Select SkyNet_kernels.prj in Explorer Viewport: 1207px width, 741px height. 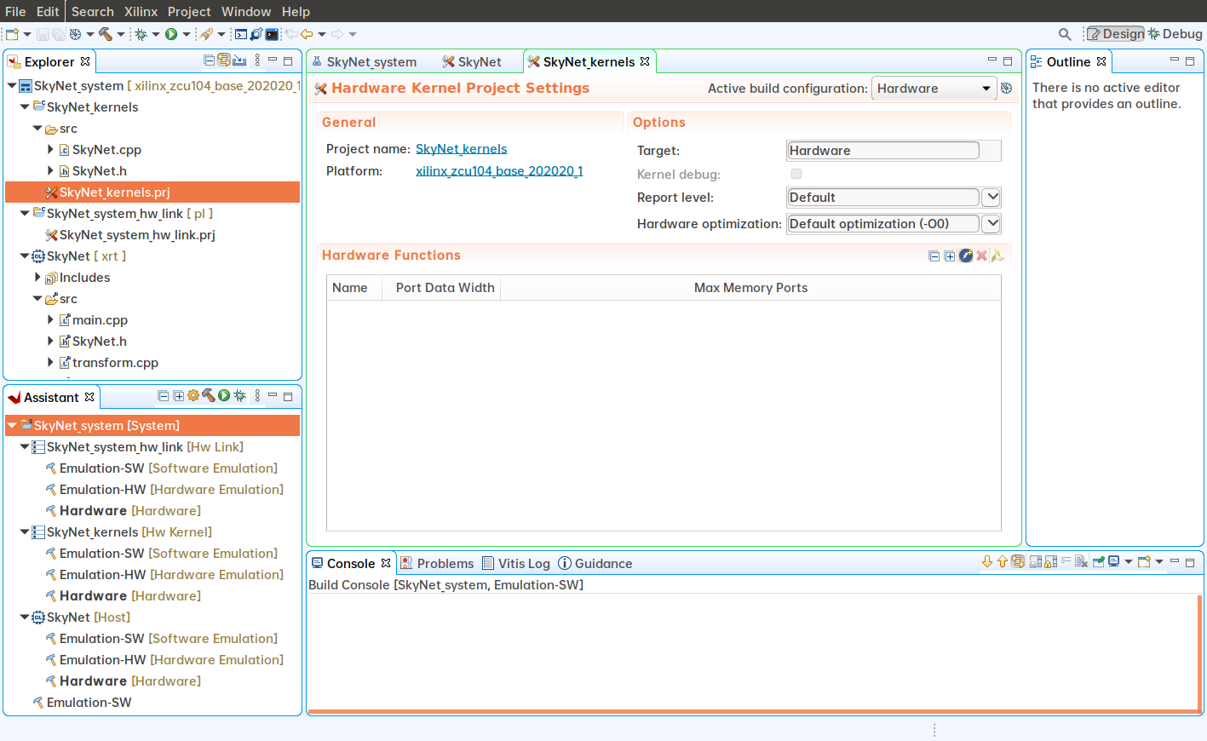point(152,192)
